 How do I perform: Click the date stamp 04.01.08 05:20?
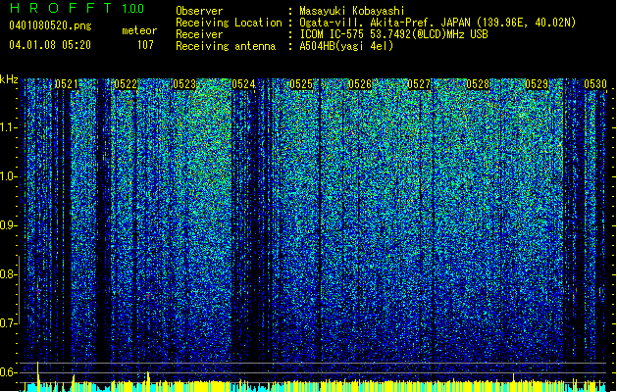tap(50, 45)
